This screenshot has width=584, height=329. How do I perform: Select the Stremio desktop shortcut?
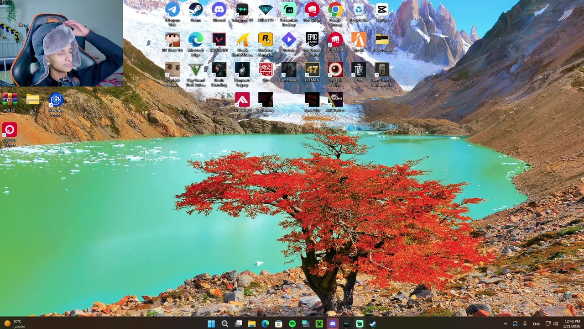[x=289, y=42]
